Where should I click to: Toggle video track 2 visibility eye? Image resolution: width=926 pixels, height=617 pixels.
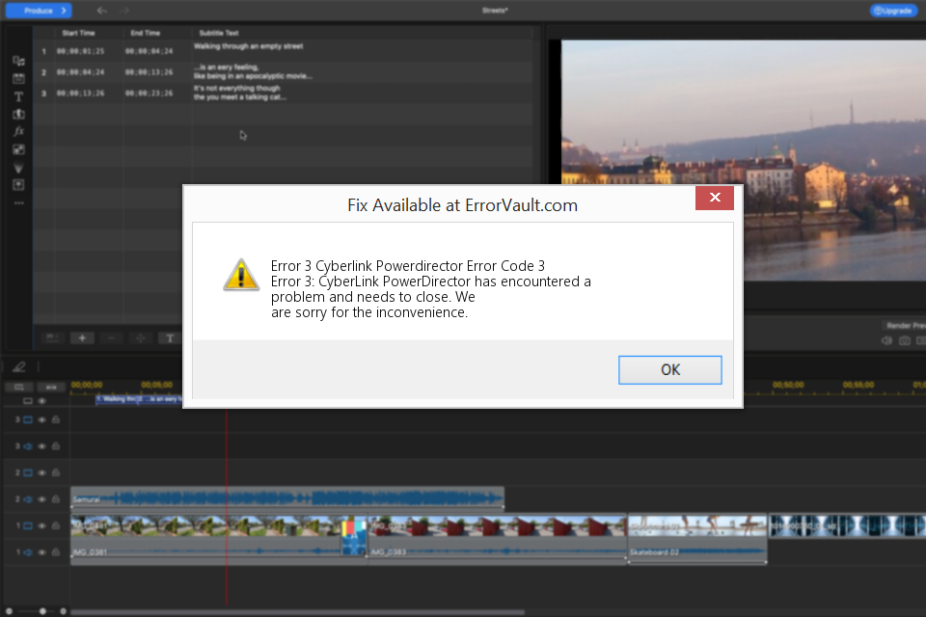(x=41, y=473)
